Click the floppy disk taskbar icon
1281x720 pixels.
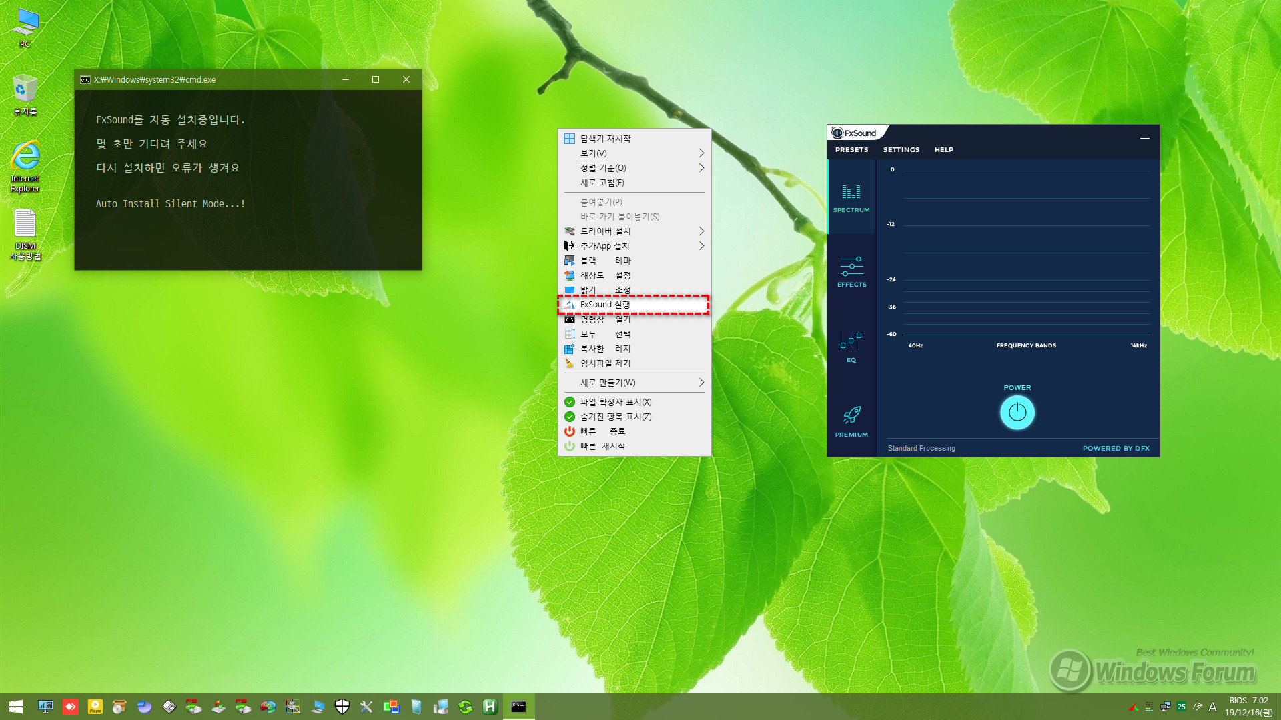point(169,707)
